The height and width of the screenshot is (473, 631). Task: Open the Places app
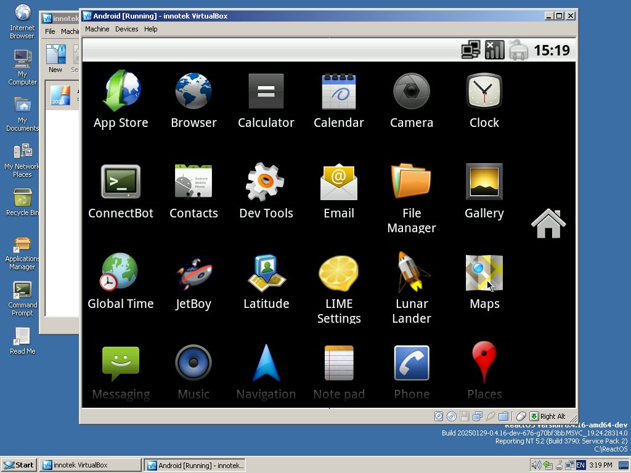click(484, 371)
